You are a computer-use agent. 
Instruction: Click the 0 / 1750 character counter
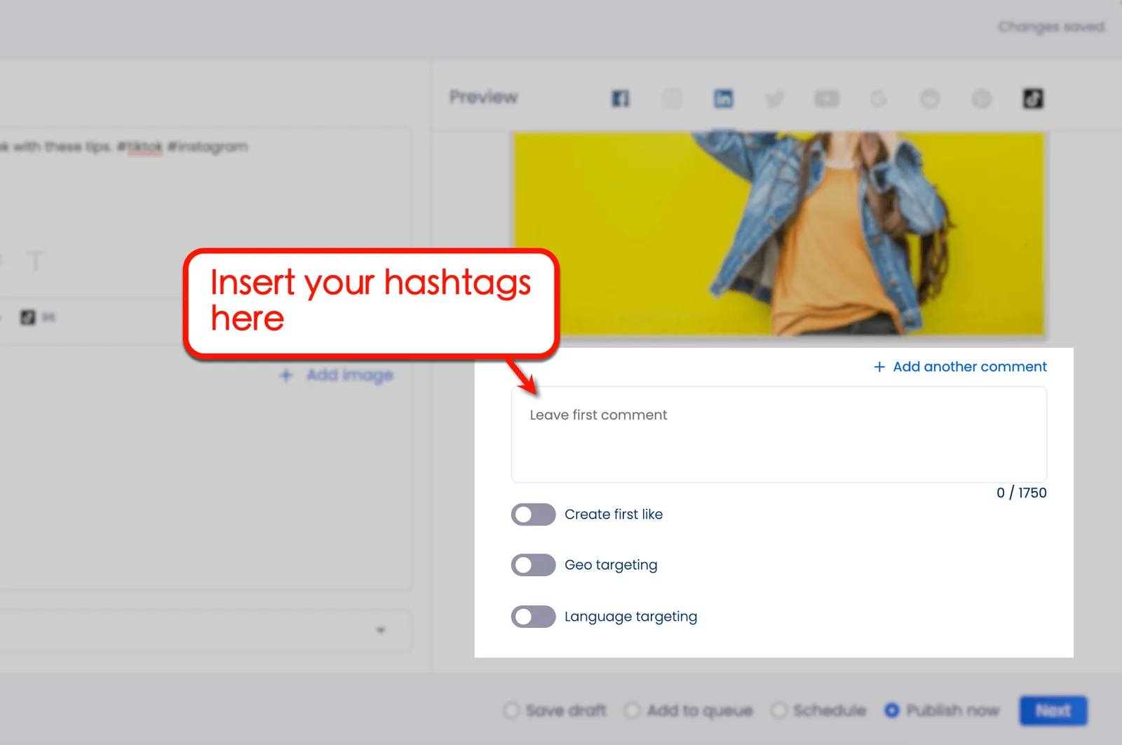(1021, 492)
